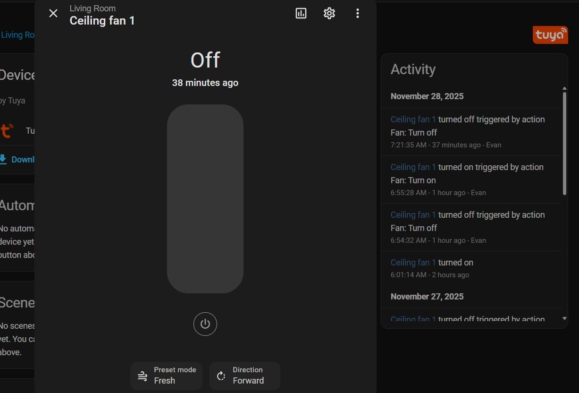Screen dimensions: 579x393
Task: Click the Download diagnostics link
Action: tap(17, 159)
